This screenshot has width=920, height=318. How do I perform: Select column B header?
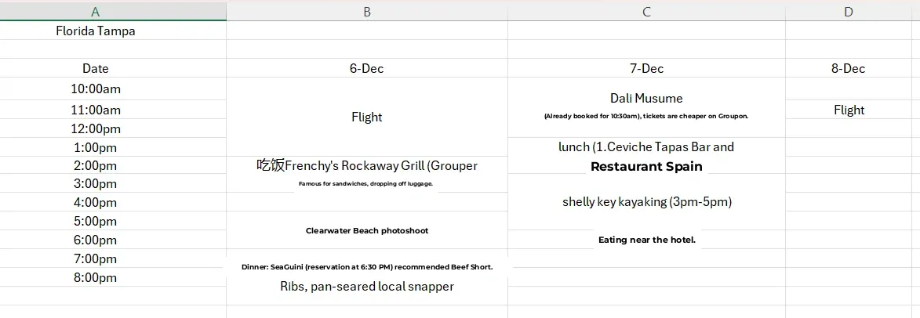(x=367, y=11)
